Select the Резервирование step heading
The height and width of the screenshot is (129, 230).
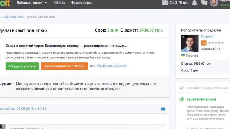point(201,100)
